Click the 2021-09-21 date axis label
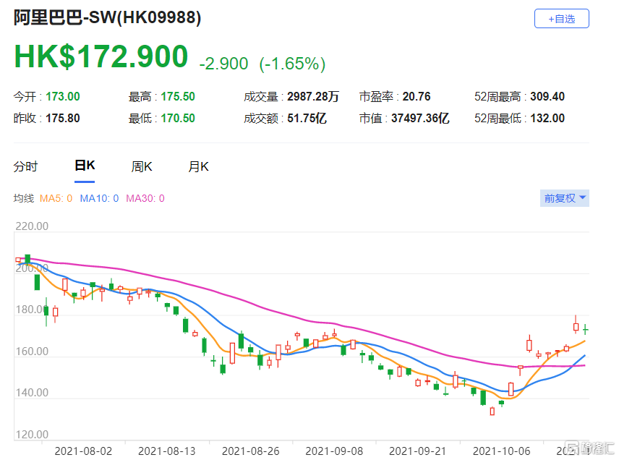The width and height of the screenshot is (619, 460). tap(418, 451)
